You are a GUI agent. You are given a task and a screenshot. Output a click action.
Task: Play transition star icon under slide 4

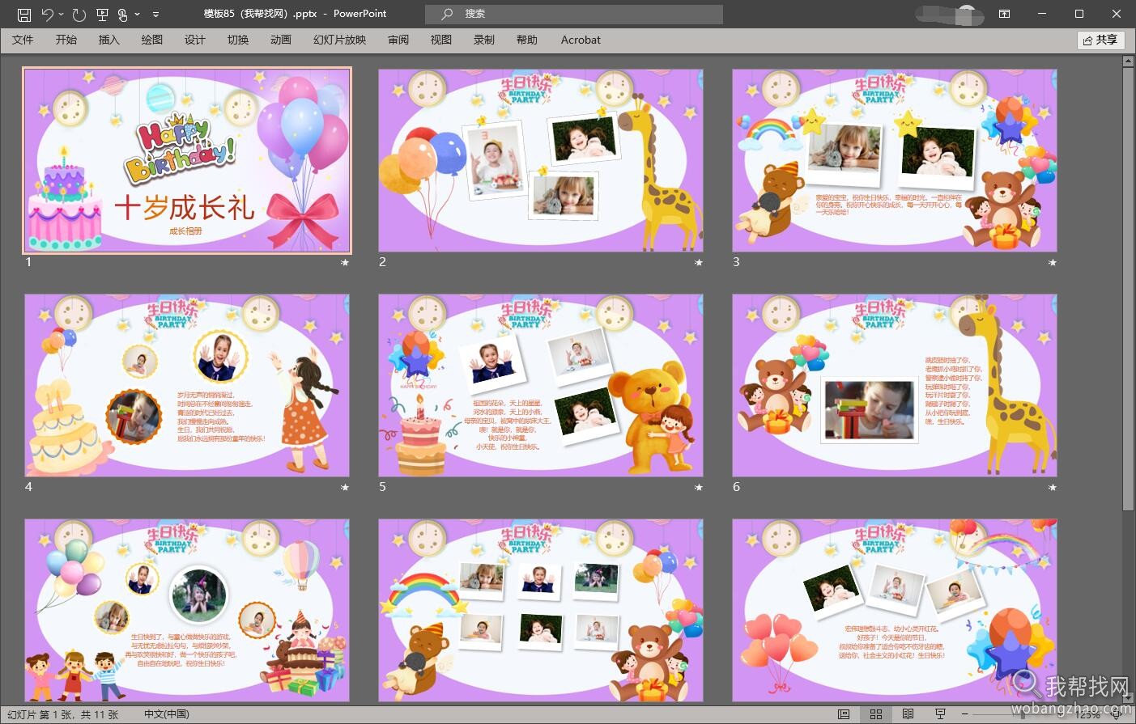pyautogui.click(x=345, y=488)
